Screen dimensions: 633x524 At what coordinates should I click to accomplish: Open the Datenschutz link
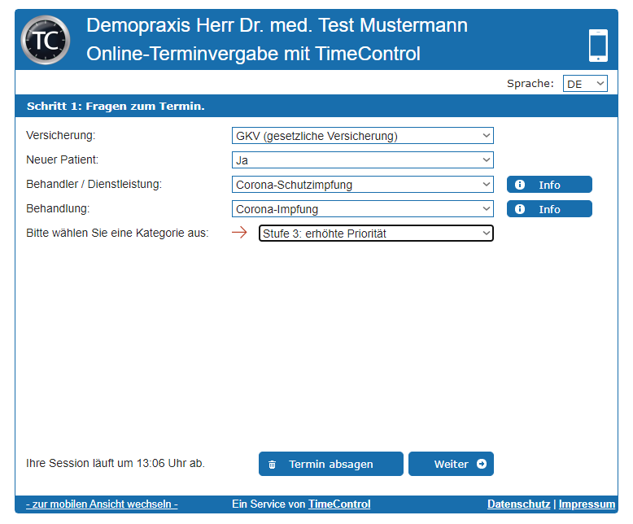(519, 504)
